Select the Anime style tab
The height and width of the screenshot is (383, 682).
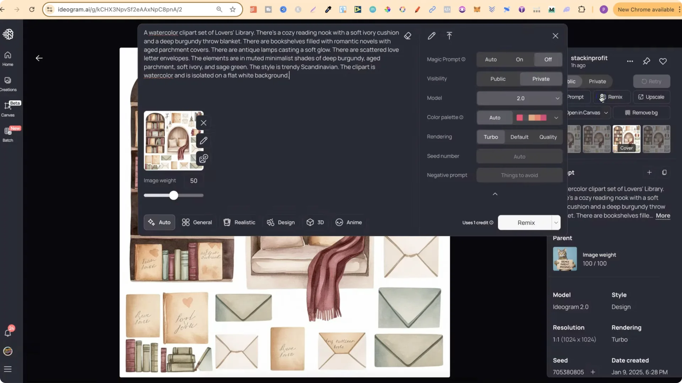pos(349,222)
